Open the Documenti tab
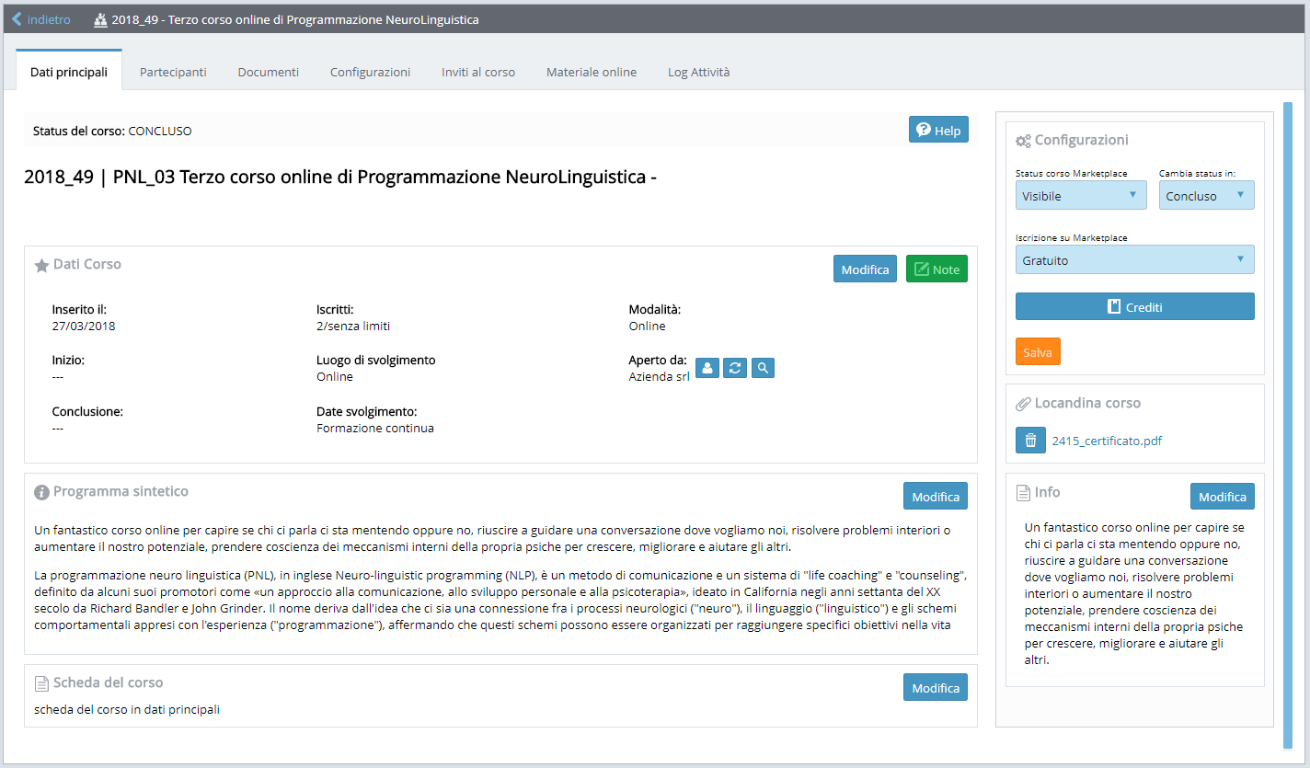 268,72
